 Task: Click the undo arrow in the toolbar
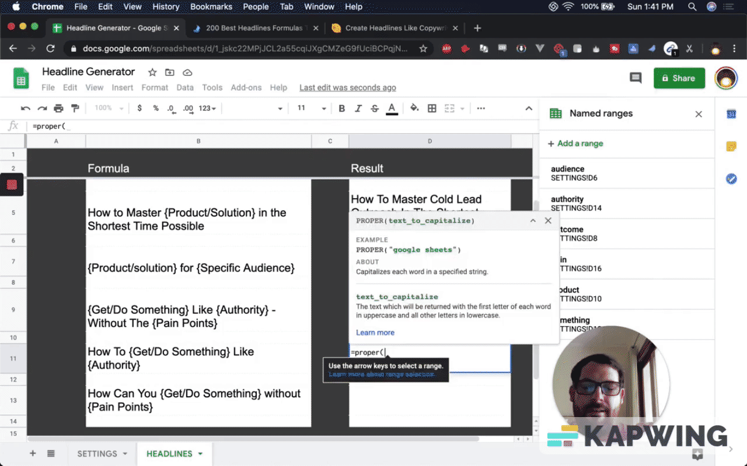click(25, 108)
